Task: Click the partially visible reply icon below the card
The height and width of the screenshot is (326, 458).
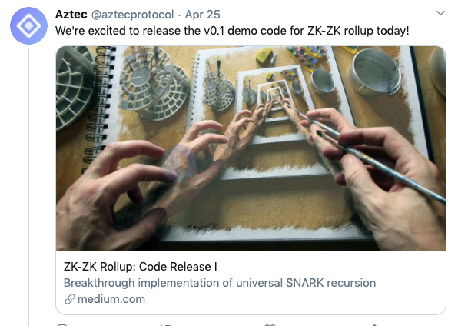Action: (x=62, y=324)
